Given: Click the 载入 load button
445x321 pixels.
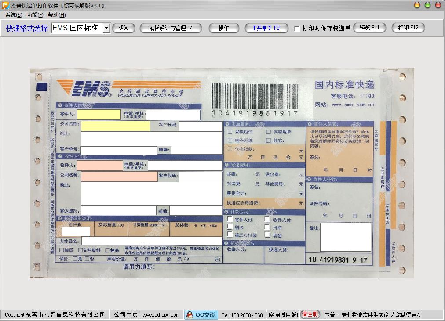Looking at the screenshot, I should [123, 28].
